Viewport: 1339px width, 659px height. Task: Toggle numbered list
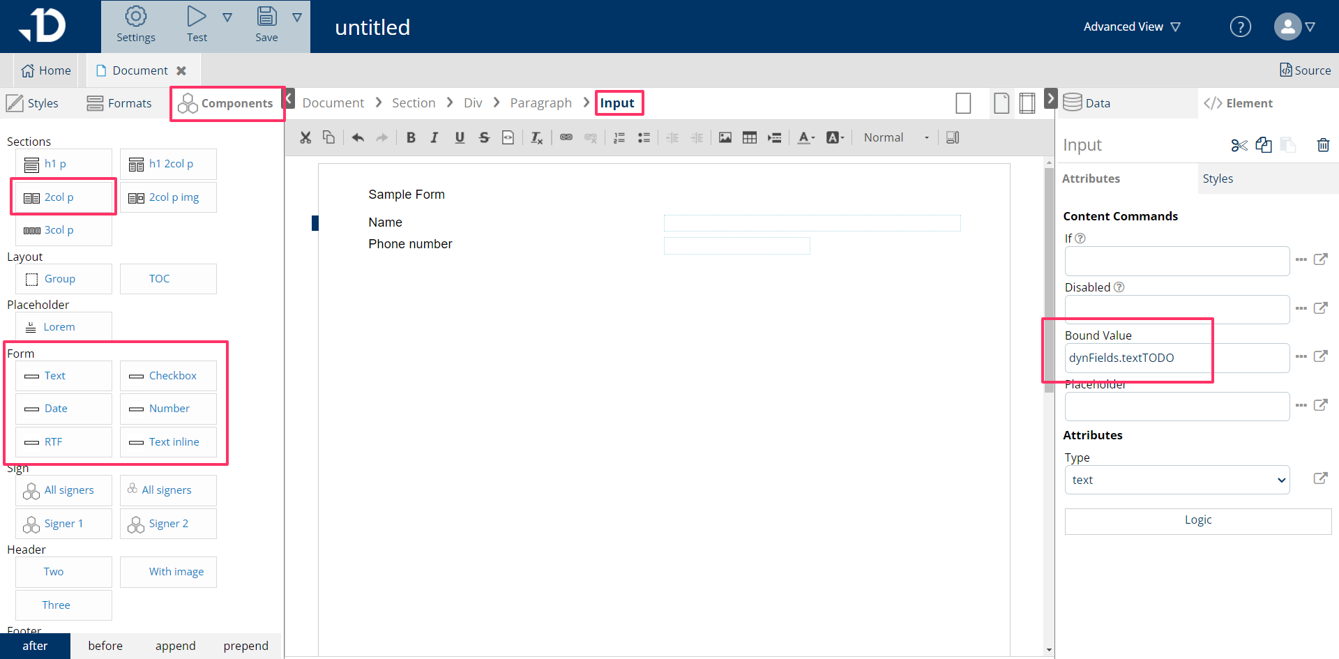619,137
